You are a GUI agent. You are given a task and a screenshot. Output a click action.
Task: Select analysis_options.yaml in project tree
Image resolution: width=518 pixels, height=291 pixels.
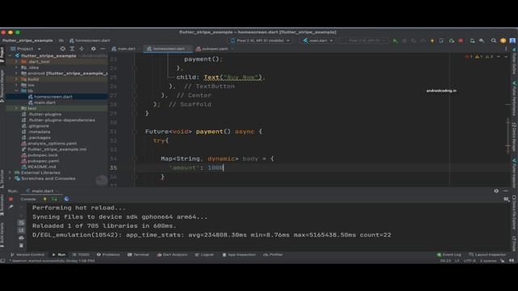click(x=52, y=144)
